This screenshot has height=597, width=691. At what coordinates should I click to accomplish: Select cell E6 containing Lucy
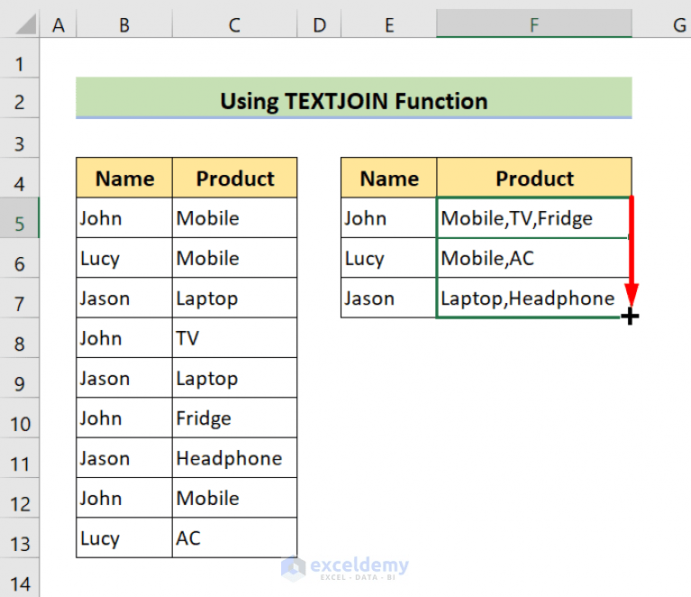tap(388, 258)
